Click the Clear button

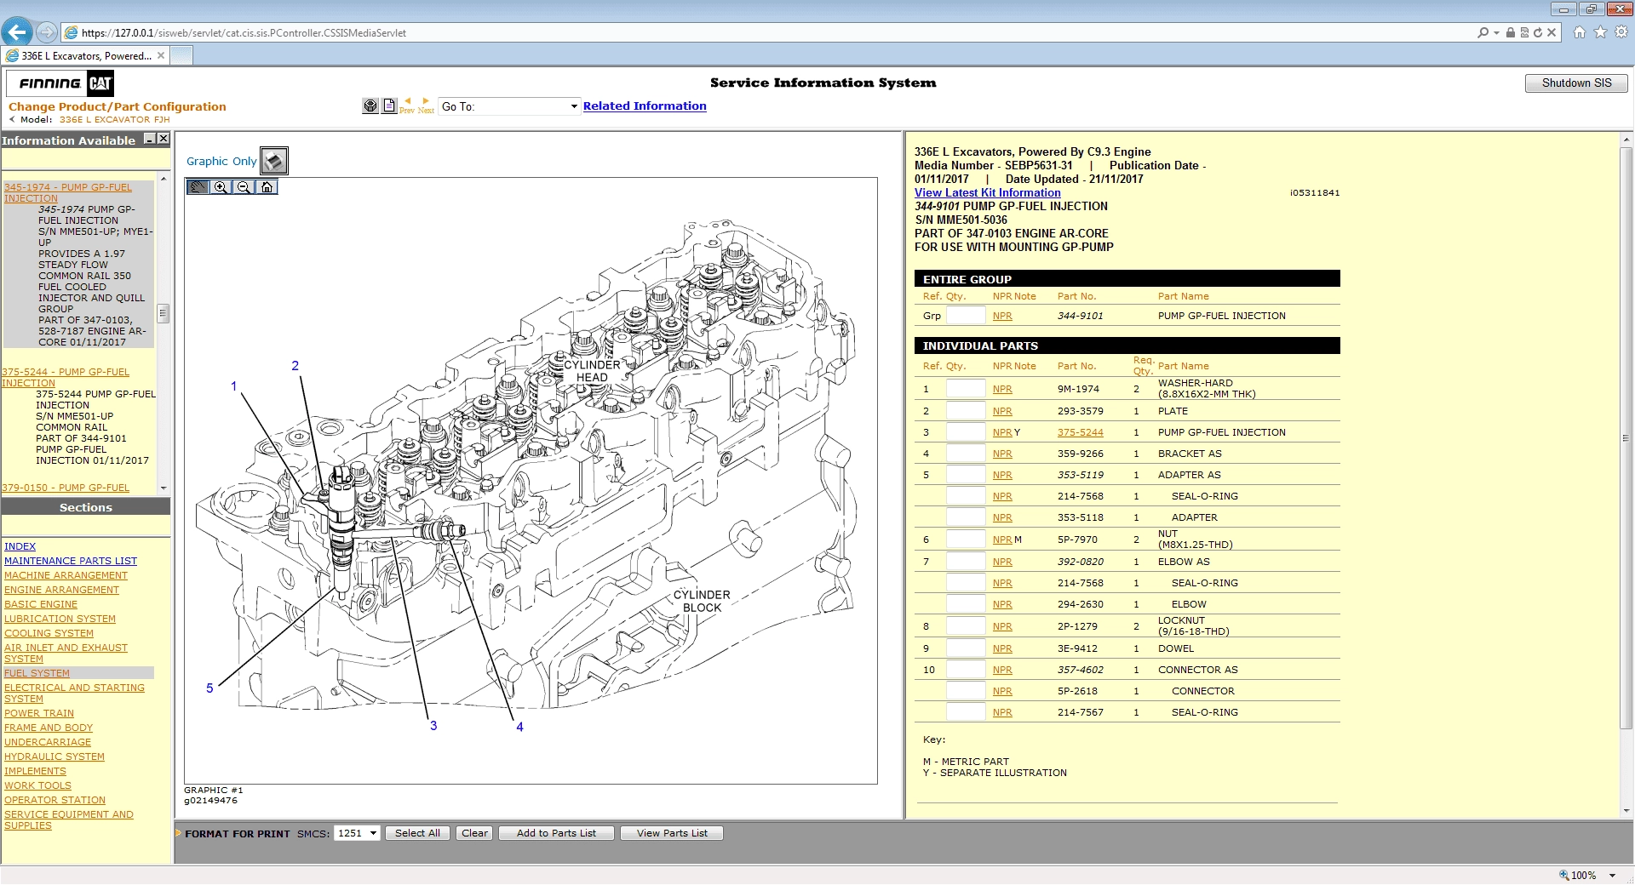(474, 833)
